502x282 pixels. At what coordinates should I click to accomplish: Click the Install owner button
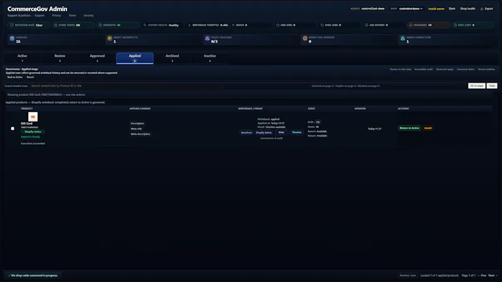click(x=436, y=9)
